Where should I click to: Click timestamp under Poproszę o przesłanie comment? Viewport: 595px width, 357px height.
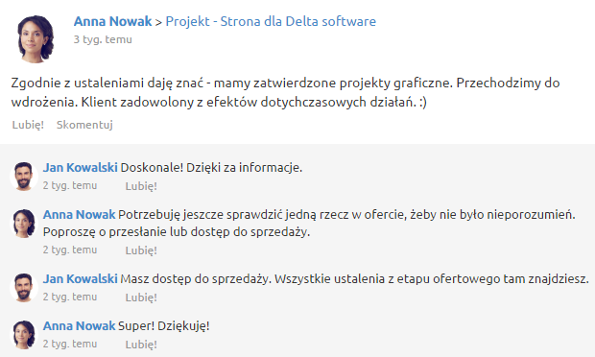[x=70, y=250]
